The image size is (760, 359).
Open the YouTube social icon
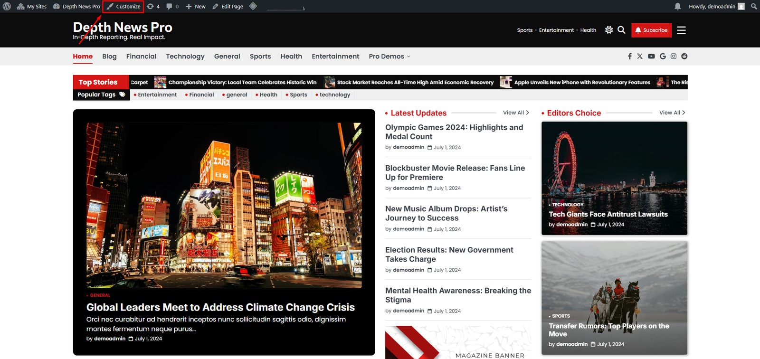point(651,56)
